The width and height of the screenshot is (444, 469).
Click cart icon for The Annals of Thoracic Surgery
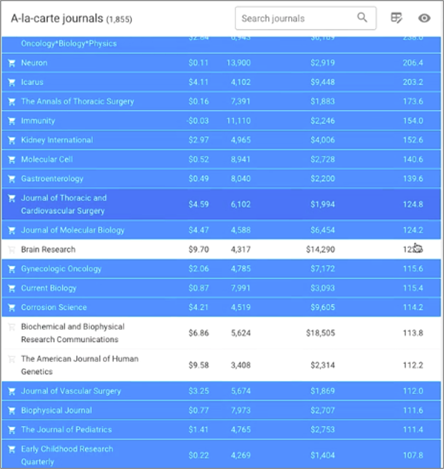[x=11, y=102]
